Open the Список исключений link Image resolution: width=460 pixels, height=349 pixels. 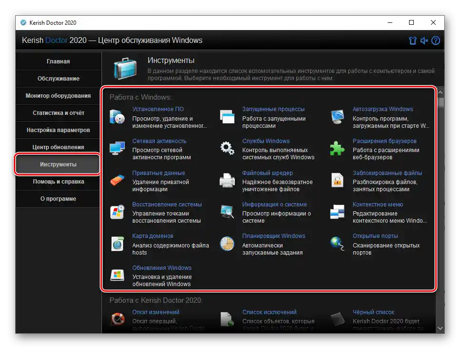coord(270,312)
